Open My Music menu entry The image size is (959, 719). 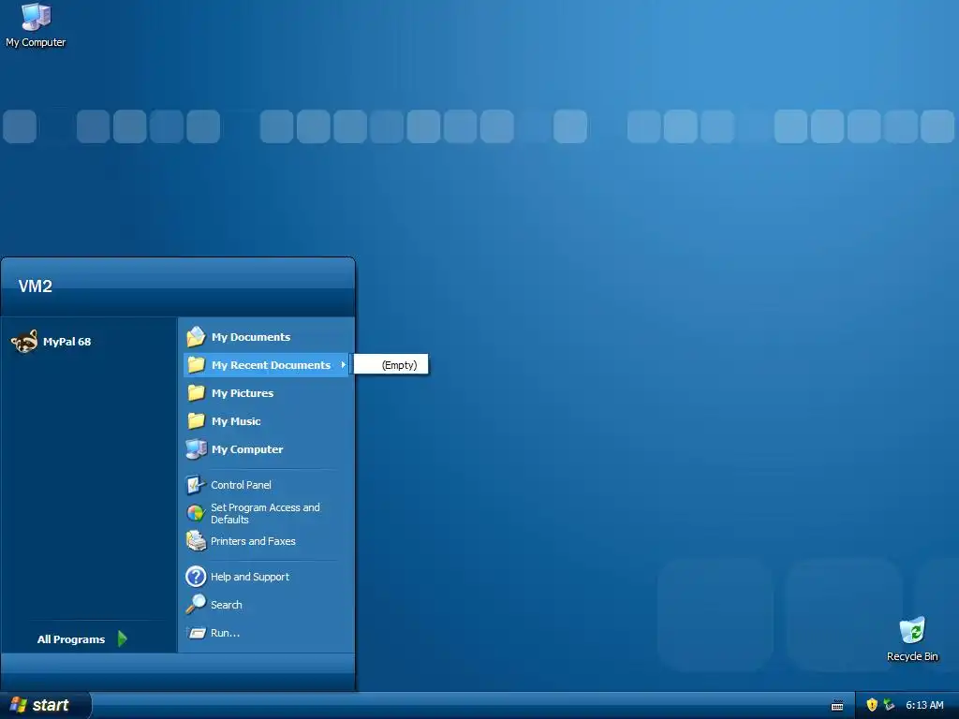[x=266, y=421]
